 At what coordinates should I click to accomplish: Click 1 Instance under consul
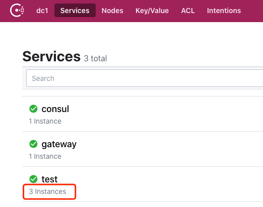coord(45,121)
